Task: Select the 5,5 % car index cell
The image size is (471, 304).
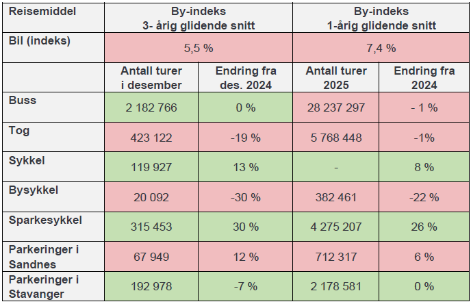Action: click(199, 48)
